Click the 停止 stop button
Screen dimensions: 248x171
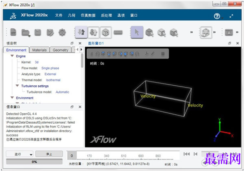pos(49,154)
